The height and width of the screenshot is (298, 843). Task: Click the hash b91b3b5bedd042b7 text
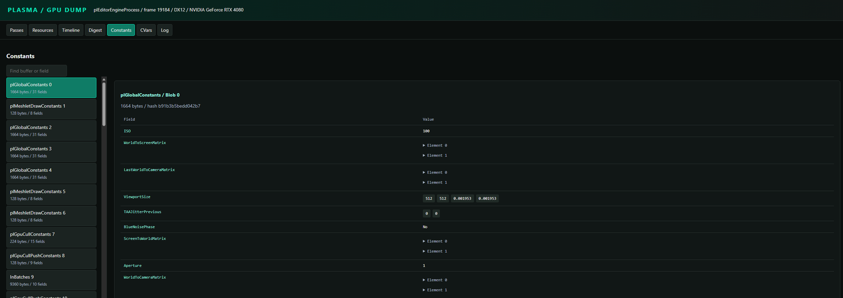pos(174,106)
